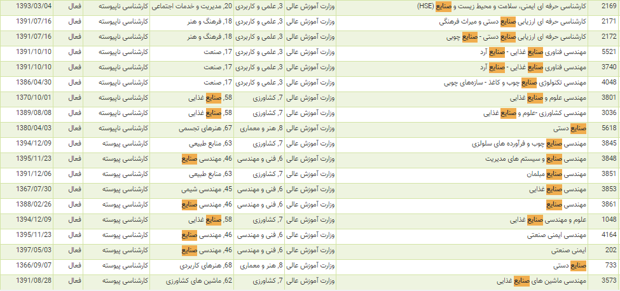The image size is (620, 291).
Task: Select title "مهندسی صنایع مبلمان"
Action: point(557,174)
